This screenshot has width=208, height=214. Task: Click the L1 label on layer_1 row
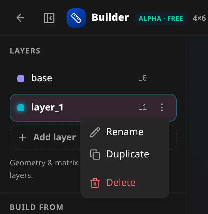142,107
